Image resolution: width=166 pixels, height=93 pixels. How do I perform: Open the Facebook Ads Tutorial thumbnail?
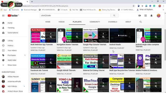(44, 61)
